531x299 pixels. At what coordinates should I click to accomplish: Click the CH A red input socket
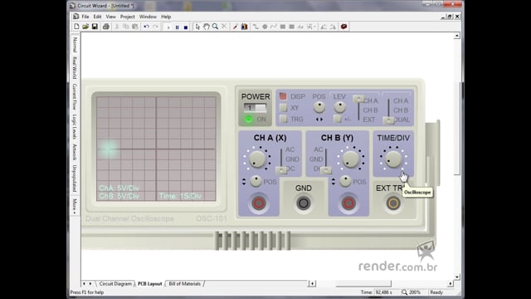(259, 203)
